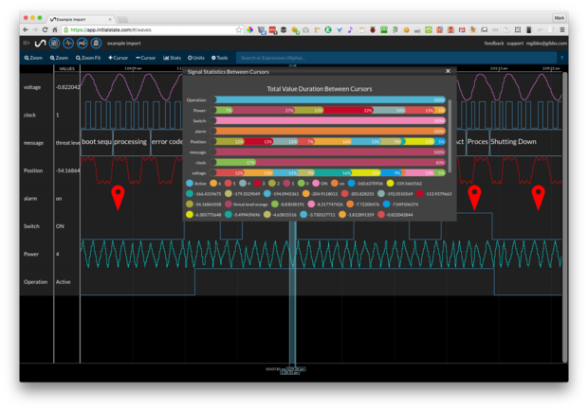This screenshot has width=588, height=410.
Task: Click the camera extension icon
Action: pos(306,29)
